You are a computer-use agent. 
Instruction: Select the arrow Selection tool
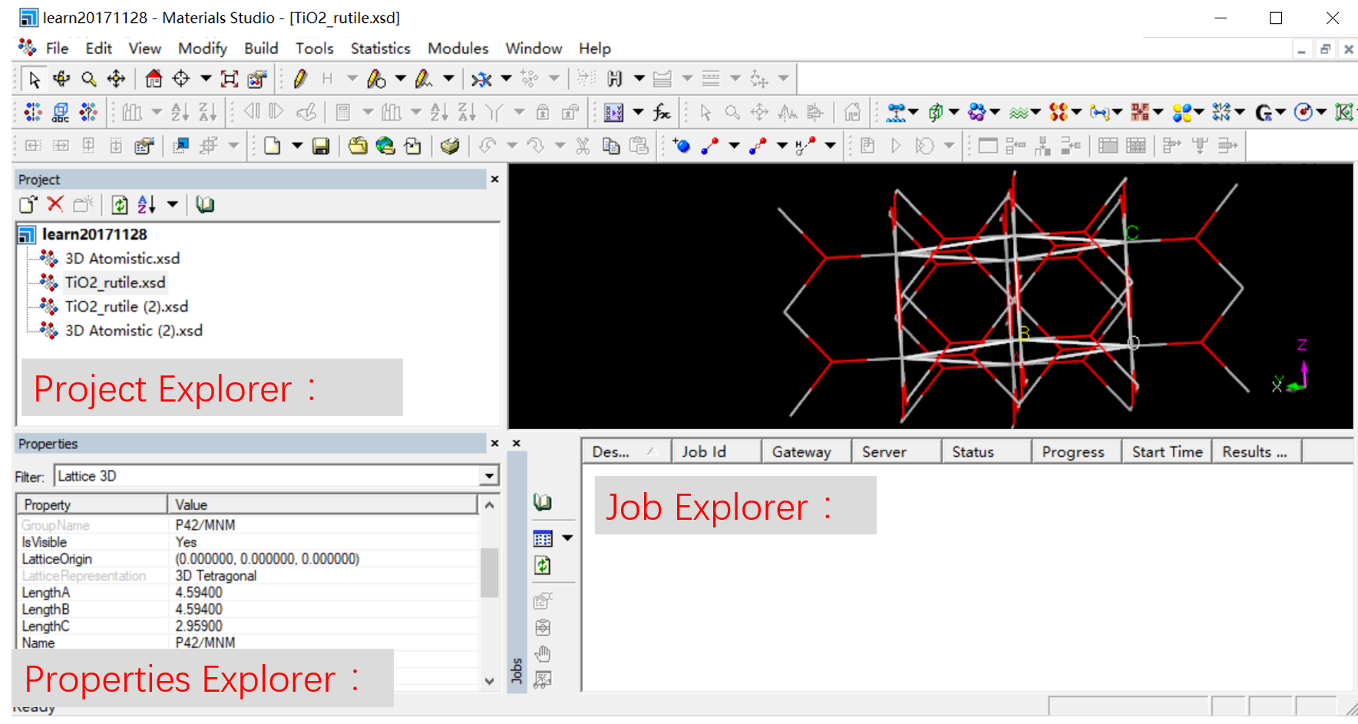click(34, 79)
